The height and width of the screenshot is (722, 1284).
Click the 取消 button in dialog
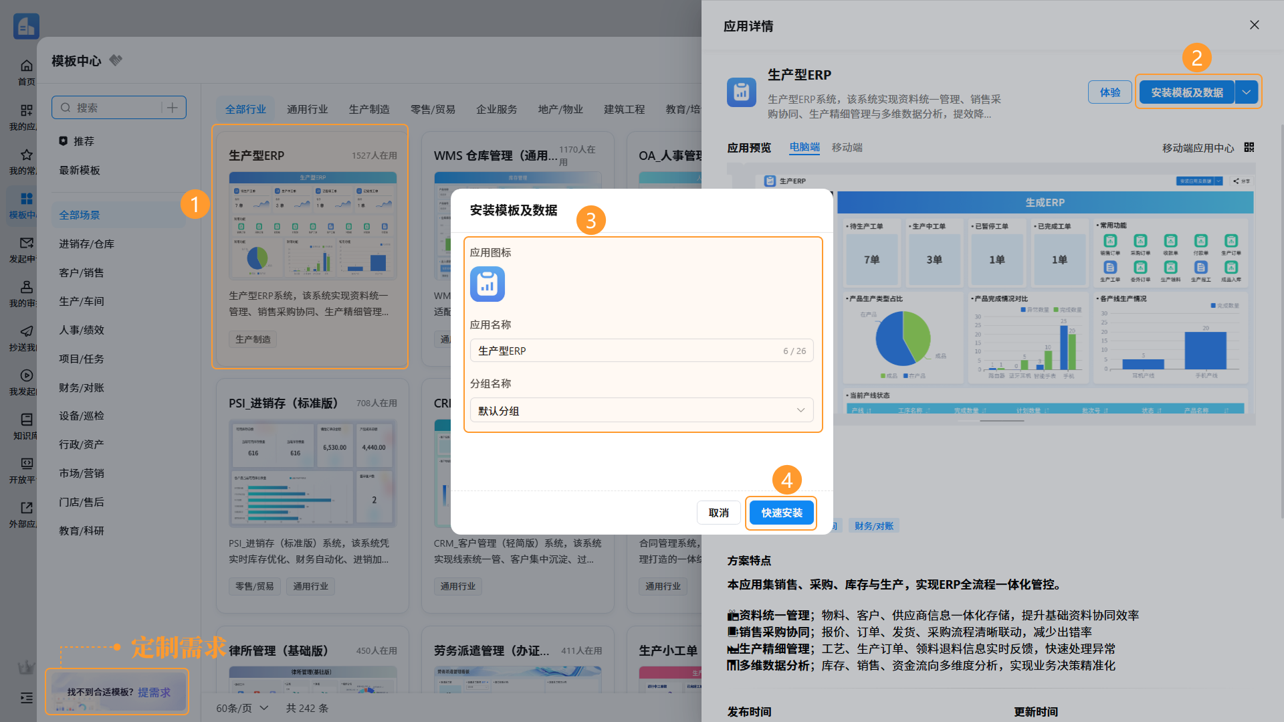coord(718,513)
